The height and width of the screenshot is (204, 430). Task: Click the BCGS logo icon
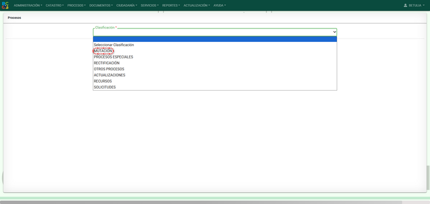tap(5, 5)
